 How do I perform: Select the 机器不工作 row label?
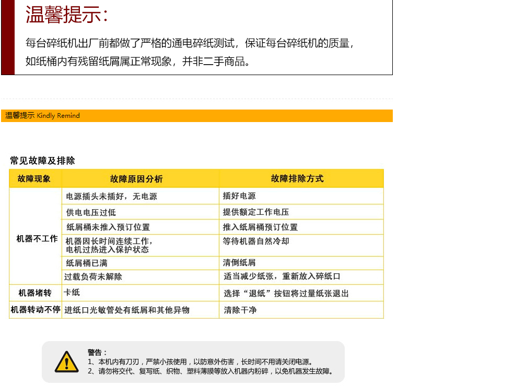[37, 238]
